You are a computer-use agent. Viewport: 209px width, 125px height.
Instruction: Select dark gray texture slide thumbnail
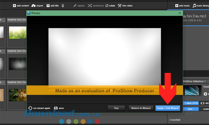click(18, 64)
